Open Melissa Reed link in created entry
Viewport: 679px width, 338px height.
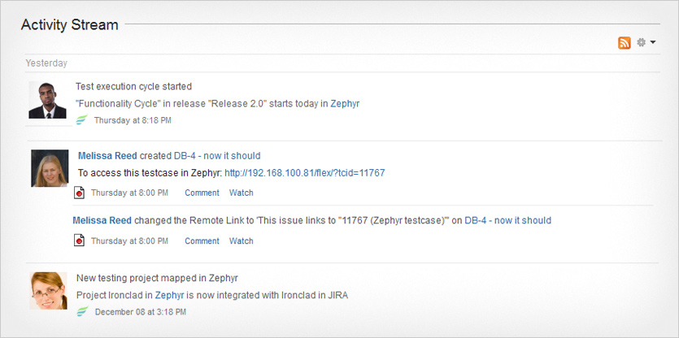click(x=107, y=156)
